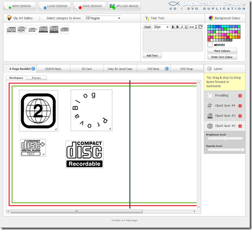Click the Clip Art Gallery lightbulb icon
Viewport: 252px width, 230px height.
9,18
